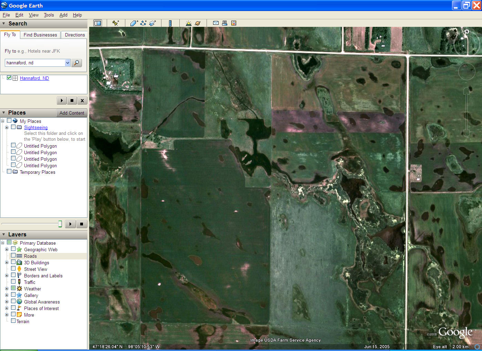Select the Add Polygon toolbar tool
The image size is (482, 351).
coord(134,23)
